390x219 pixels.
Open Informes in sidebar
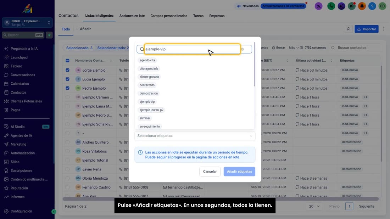click(17, 197)
